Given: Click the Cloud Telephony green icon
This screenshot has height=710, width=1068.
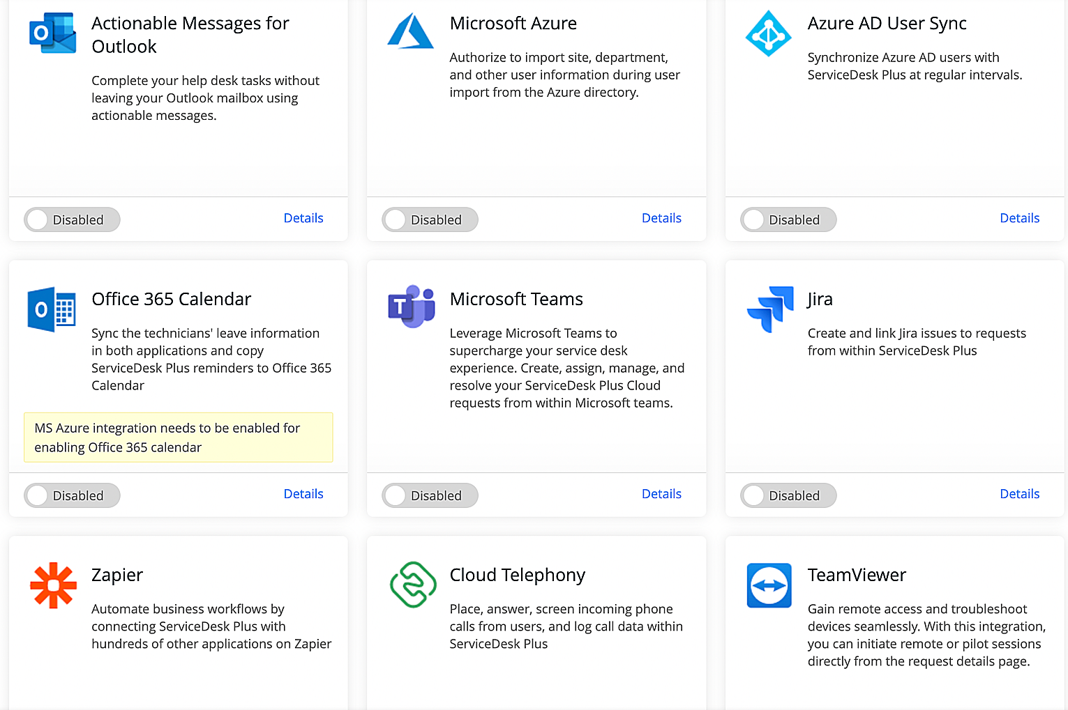Looking at the screenshot, I should pyautogui.click(x=412, y=585).
